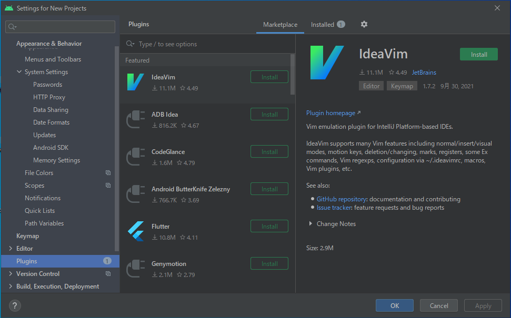511x318 pixels.
Task: Expand the Build, Execution, Deployment node
Action: [x=11, y=286]
